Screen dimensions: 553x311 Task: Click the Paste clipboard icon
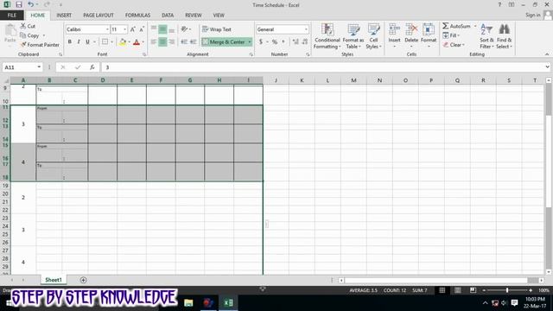[10, 31]
